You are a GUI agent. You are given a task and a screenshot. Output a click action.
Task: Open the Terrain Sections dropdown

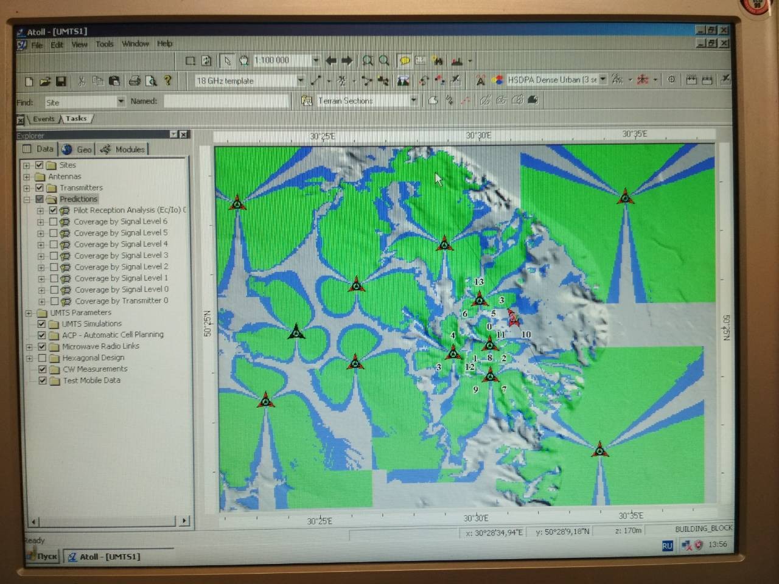[x=414, y=100]
